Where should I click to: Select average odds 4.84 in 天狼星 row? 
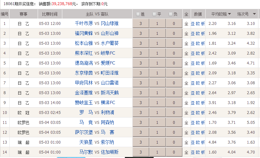pyautogui.click(x=212, y=142)
